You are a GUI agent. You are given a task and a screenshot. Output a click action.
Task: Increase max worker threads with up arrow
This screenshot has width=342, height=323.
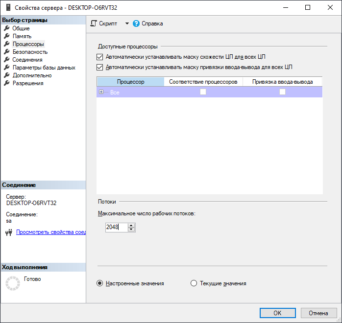tap(131, 225)
